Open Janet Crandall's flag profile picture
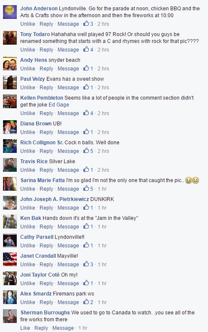 [x=10, y=259]
